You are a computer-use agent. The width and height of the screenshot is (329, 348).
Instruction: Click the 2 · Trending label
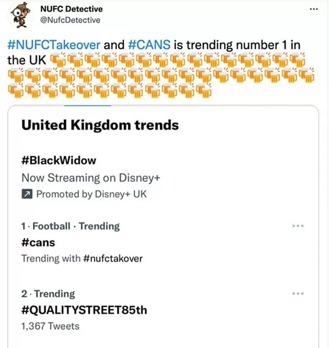tap(48, 294)
